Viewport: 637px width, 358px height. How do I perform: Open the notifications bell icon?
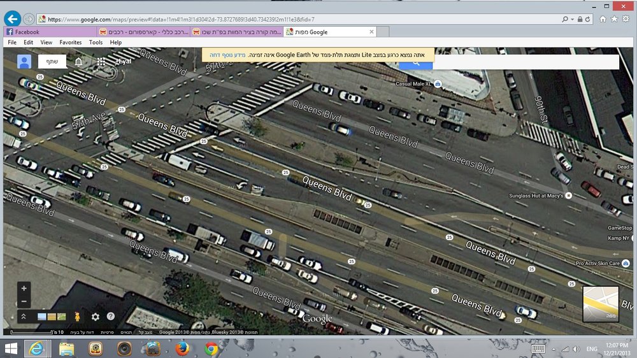pyautogui.click(x=79, y=62)
